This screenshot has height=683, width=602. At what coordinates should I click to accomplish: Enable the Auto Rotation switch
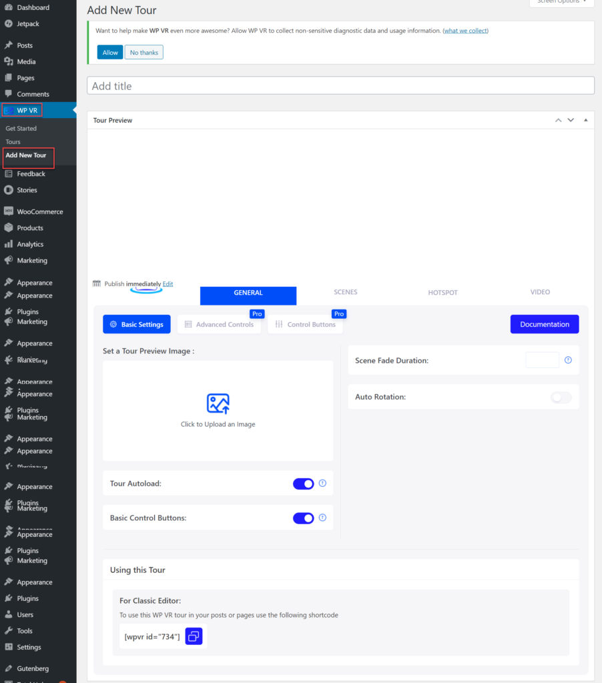point(561,398)
